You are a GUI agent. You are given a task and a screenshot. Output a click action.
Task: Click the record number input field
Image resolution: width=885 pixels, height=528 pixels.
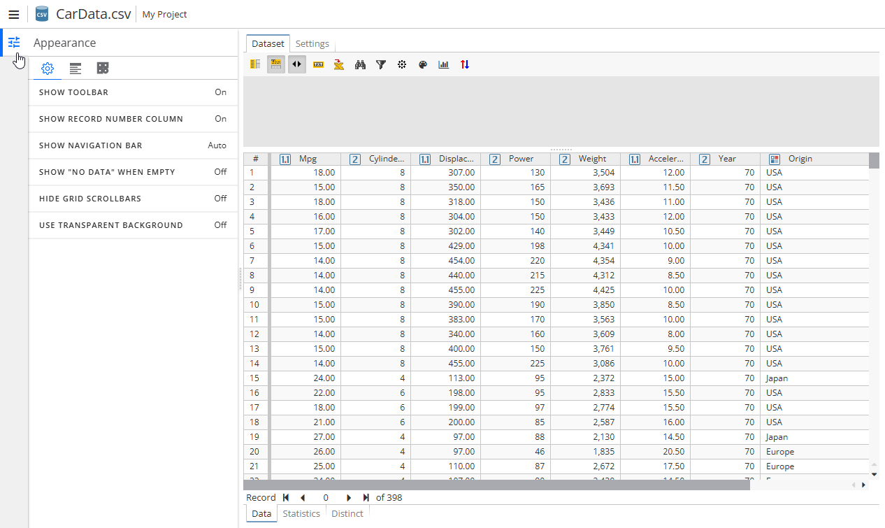326,498
